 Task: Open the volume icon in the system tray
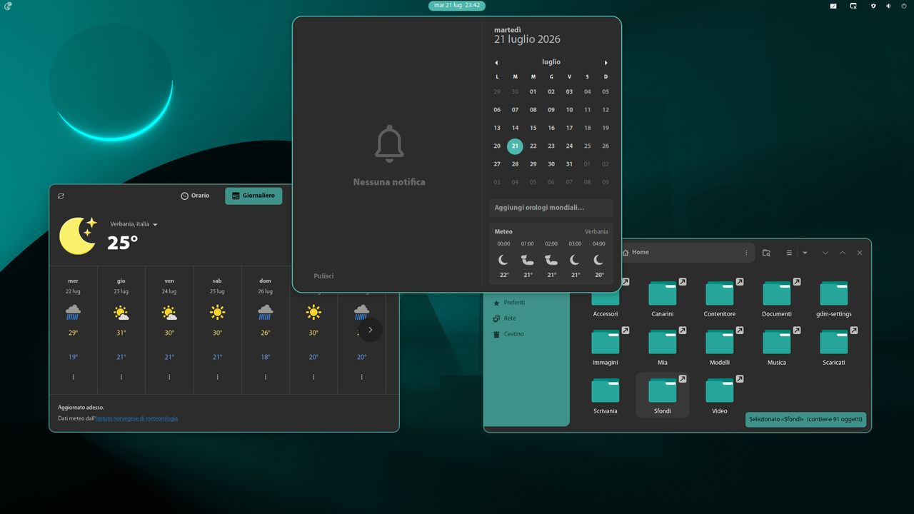pos(889,6)
